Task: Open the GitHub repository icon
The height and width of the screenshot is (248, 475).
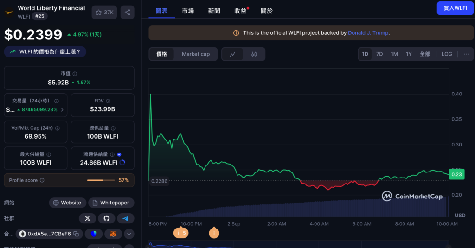Action: [106, 218]
